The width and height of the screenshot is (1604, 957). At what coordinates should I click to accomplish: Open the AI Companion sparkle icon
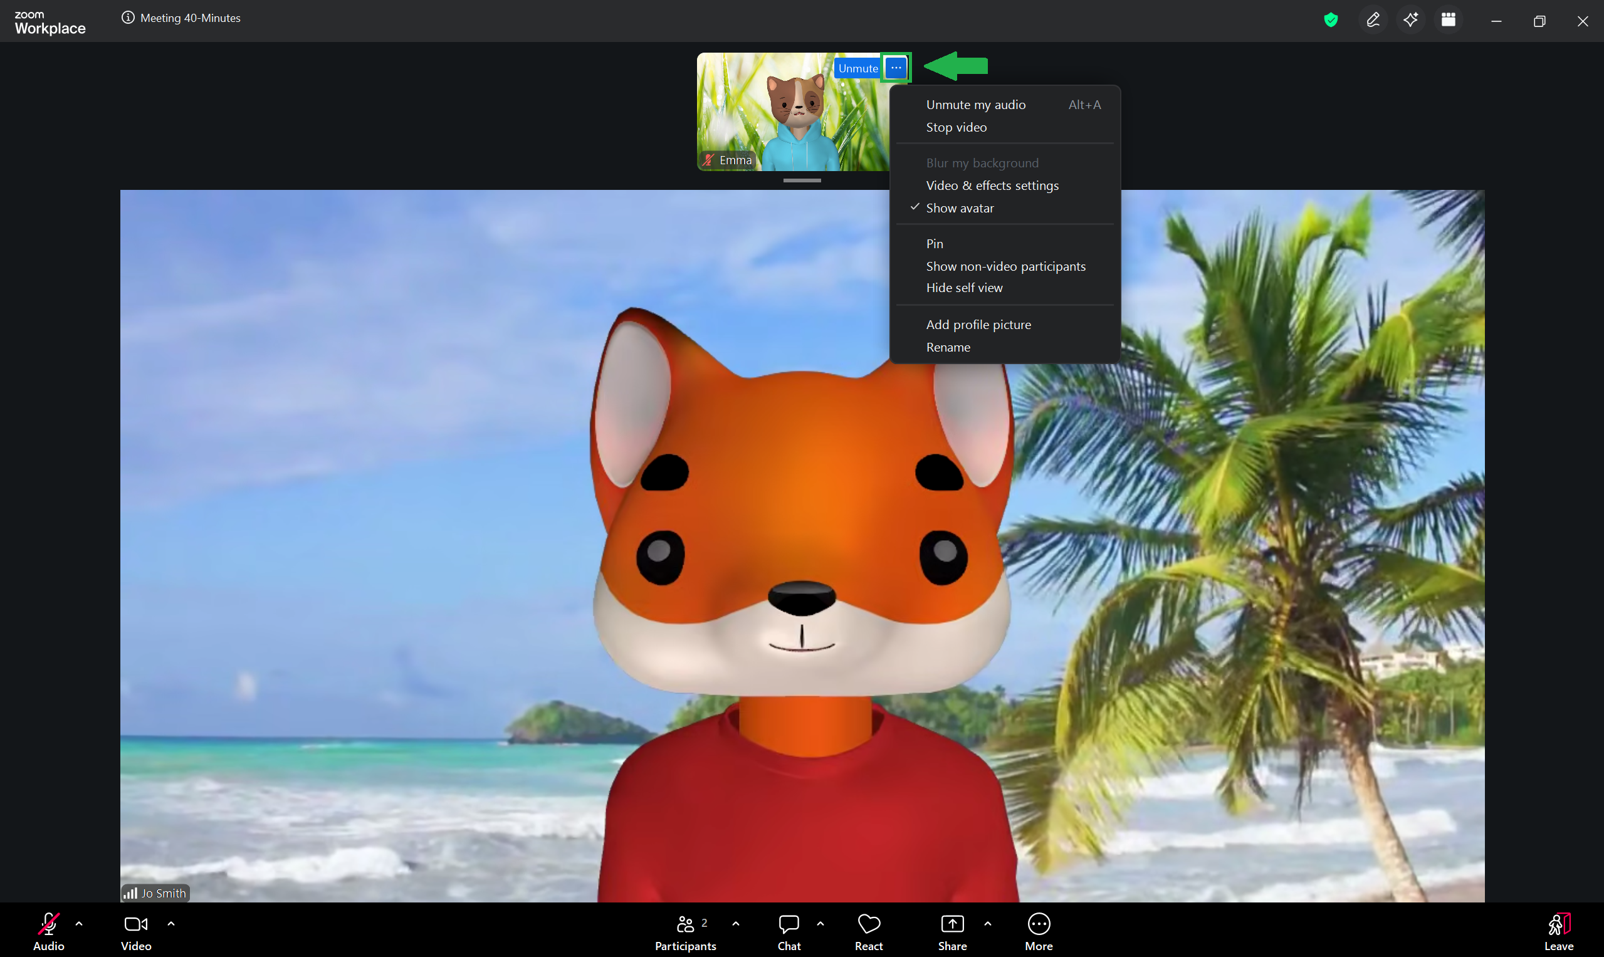(1410, 20)
